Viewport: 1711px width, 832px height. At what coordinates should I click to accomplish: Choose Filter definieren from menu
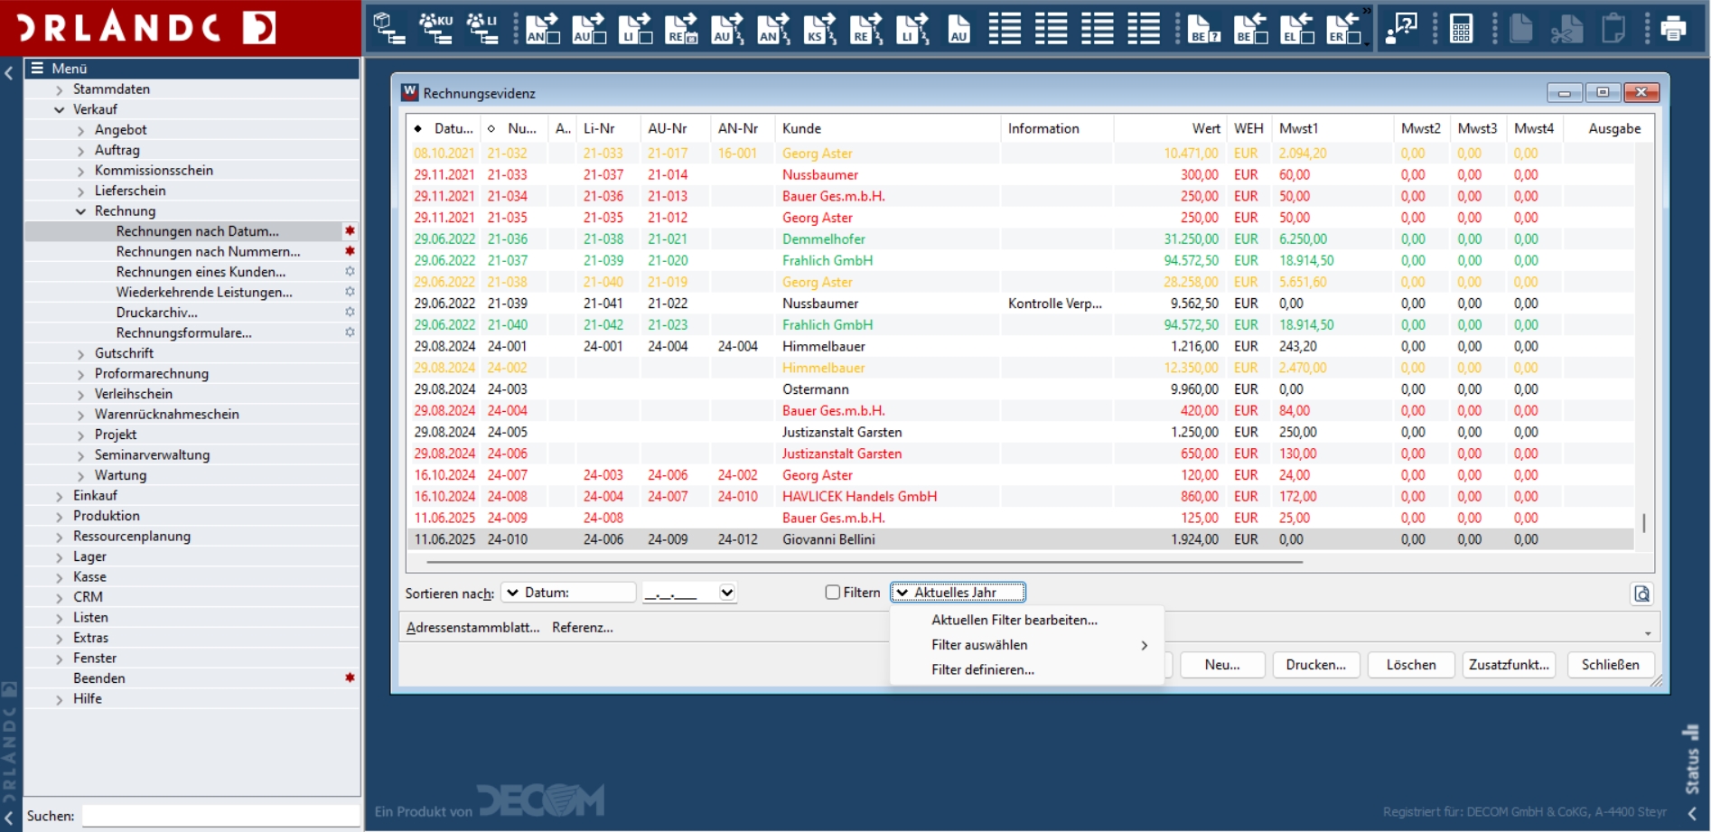point(983,669)
